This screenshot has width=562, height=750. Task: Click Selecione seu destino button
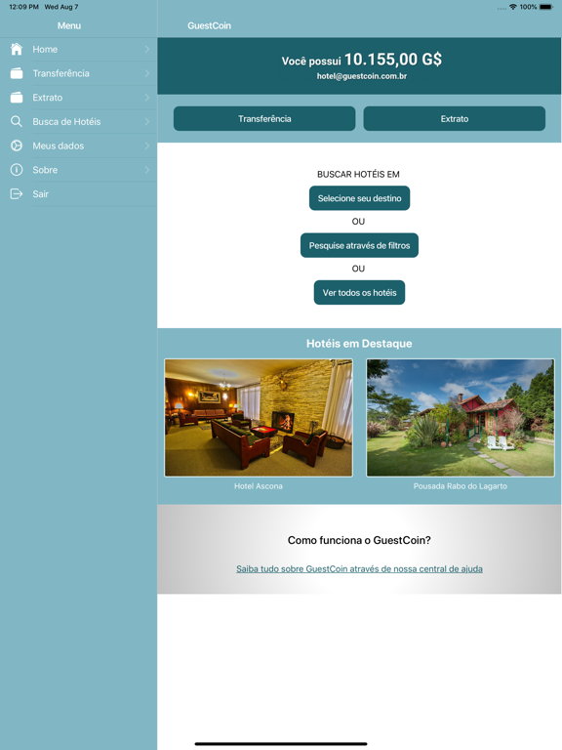click(359, 198)
